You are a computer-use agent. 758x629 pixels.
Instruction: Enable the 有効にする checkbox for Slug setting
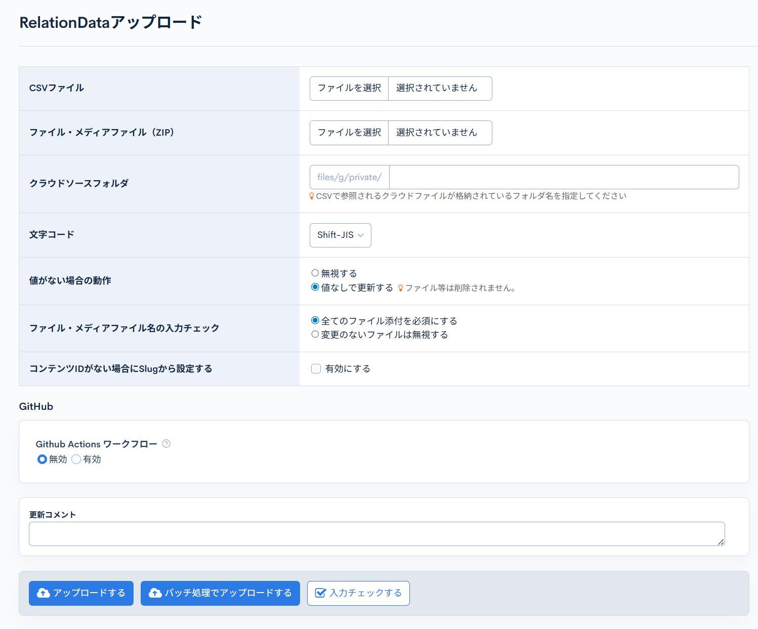click(316, 369)
